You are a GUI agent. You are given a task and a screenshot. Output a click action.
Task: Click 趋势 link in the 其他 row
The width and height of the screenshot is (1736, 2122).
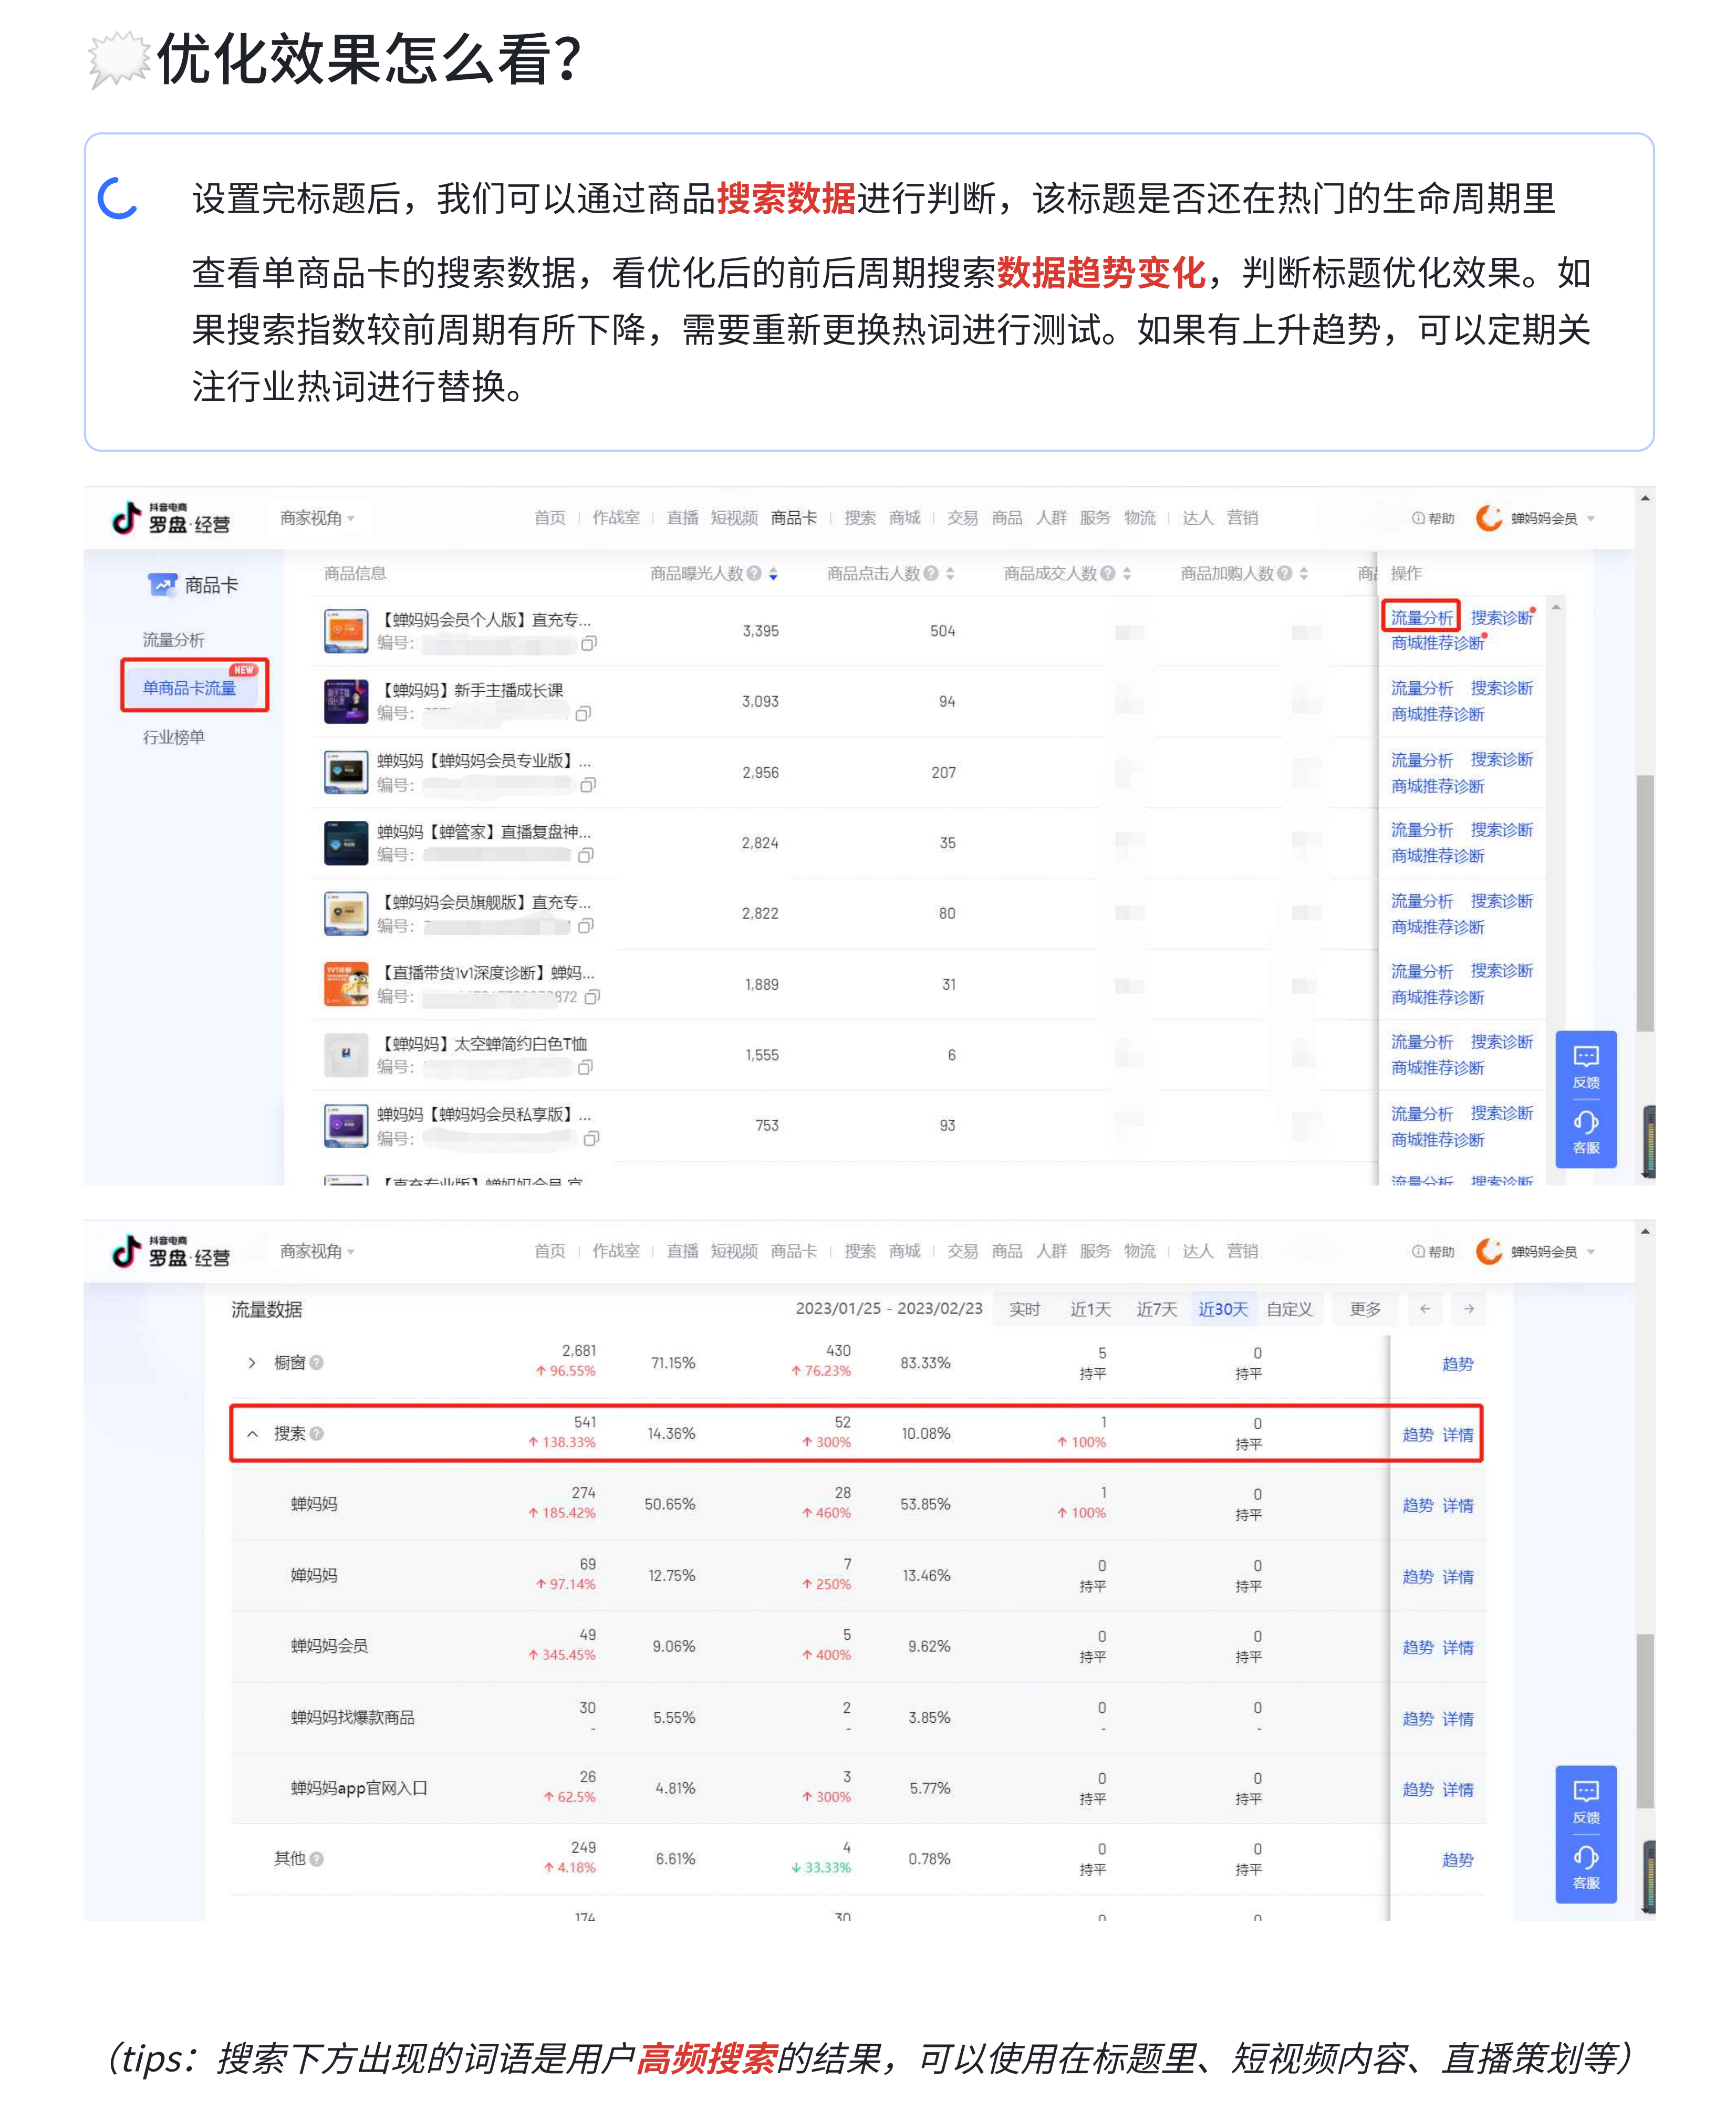pyautogui.click(x=1458, y=1861)
